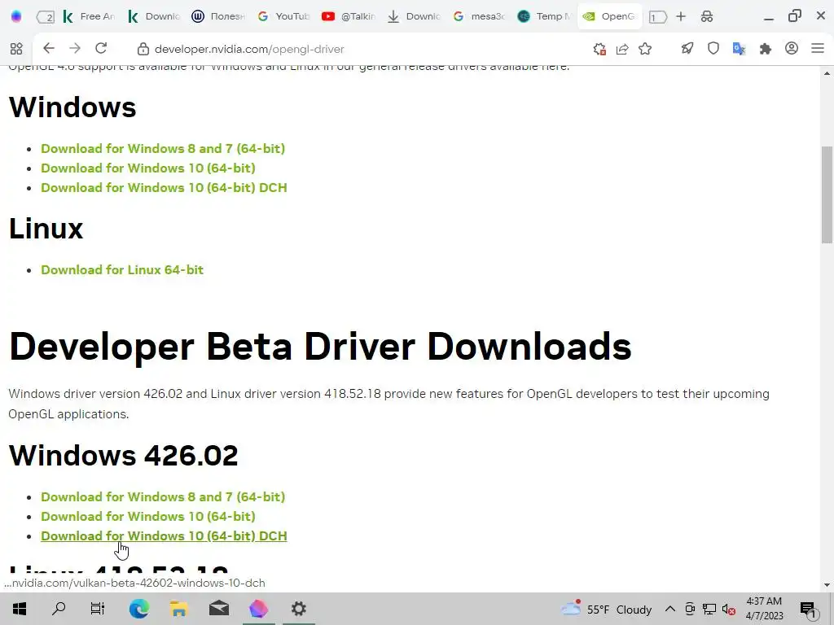Download for Linux 64-bit
Viewport: 834px width, 625px height.
(122, 270)
